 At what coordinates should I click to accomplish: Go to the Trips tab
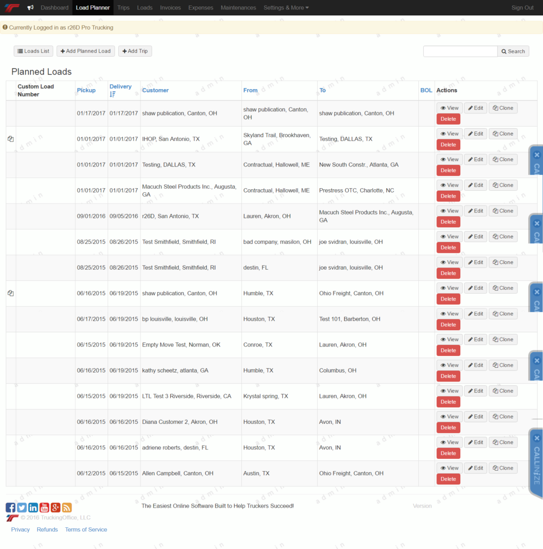[x=123, y=8]
